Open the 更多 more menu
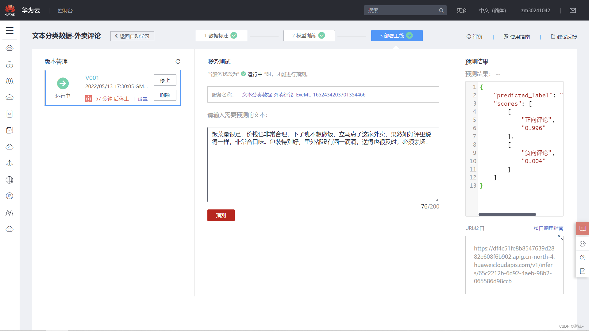The image size is (589, 331). coord(462,10)
